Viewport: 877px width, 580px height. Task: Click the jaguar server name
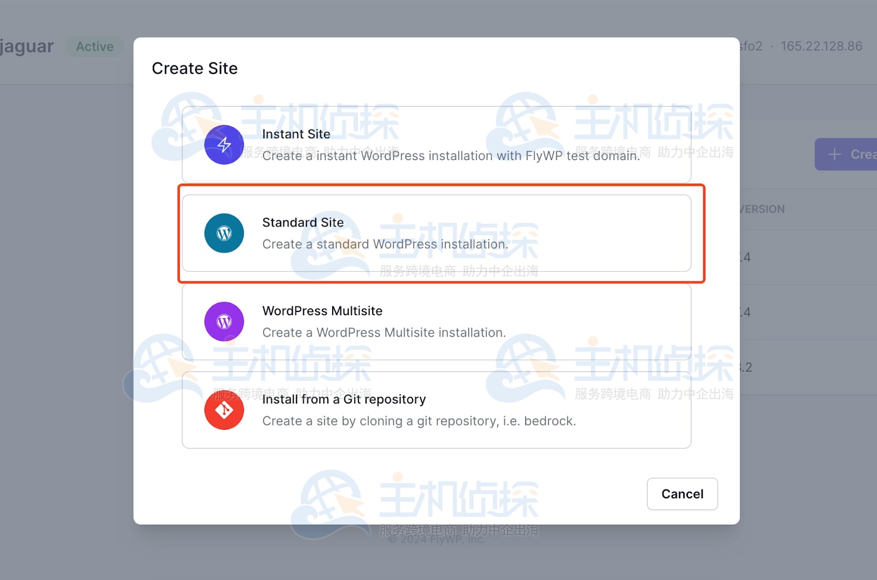click(26, 47)
